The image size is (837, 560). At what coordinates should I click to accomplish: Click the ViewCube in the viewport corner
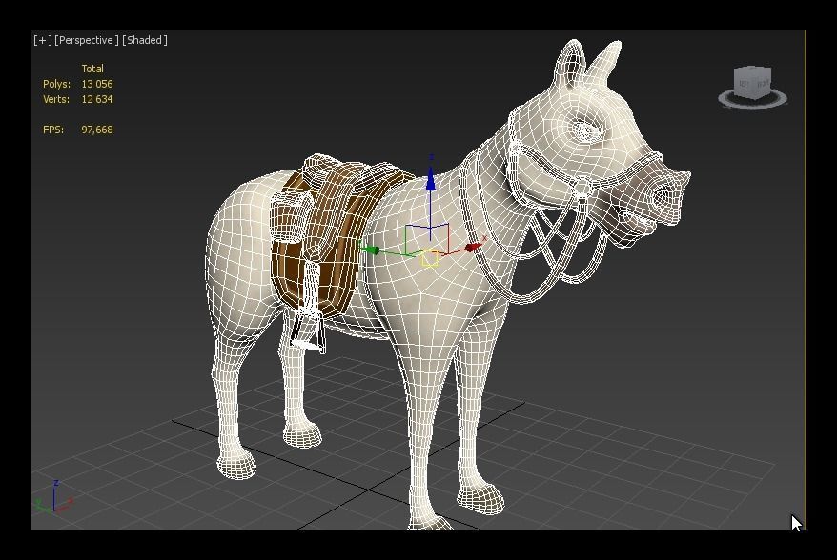[x=752, y=82]
